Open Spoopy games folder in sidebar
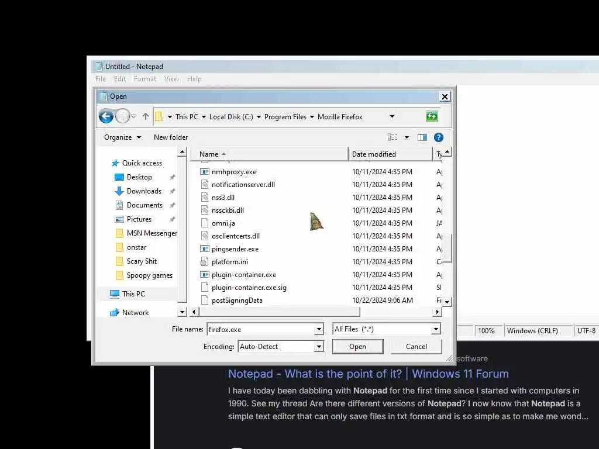 [144, 276]
